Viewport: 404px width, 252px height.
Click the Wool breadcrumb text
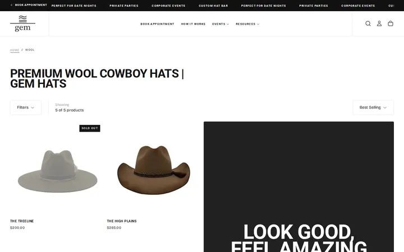tap(30, 50)
